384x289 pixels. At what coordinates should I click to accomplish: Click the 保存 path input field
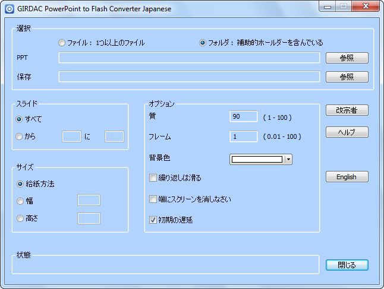(x=189, y=77)
